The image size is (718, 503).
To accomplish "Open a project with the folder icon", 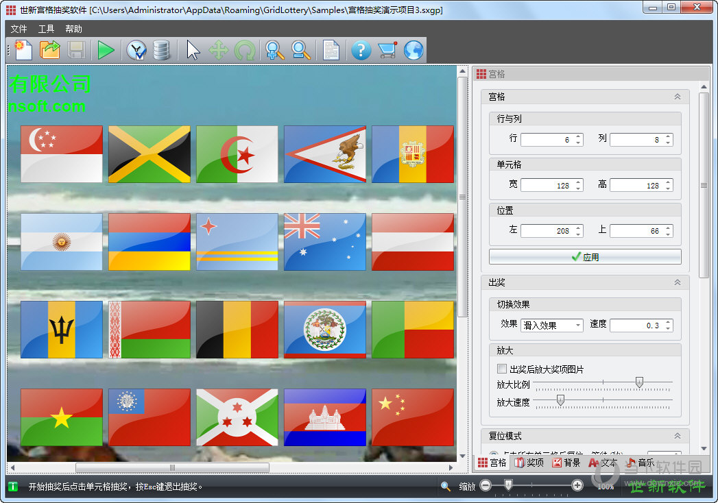I will click(x=49, y=50).
